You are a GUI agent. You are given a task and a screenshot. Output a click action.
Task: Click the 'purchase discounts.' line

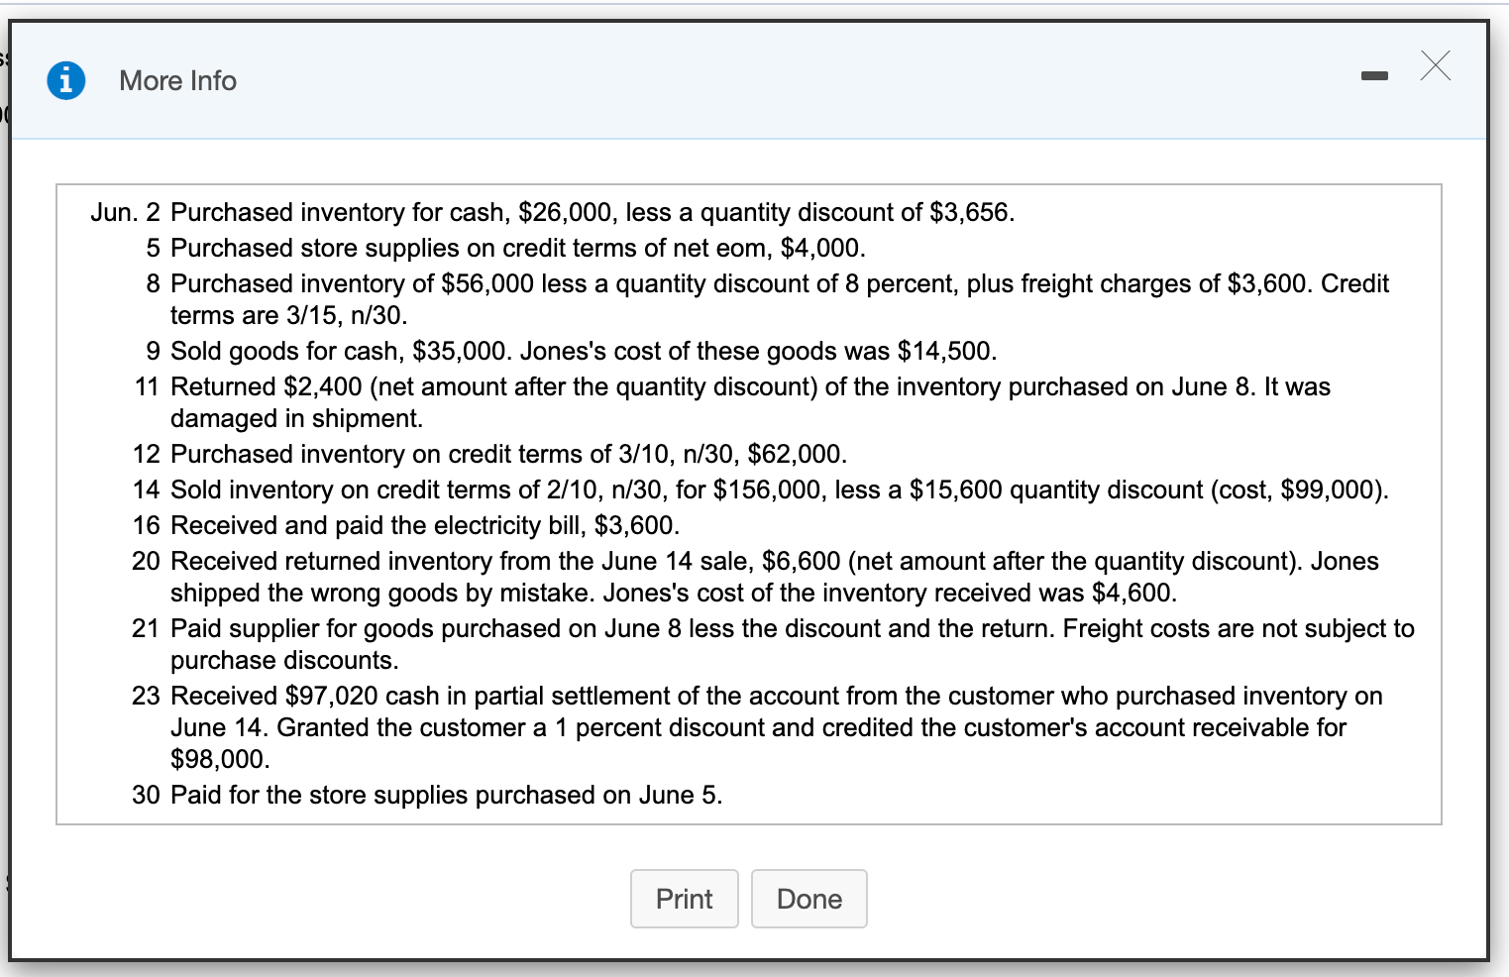284,660
